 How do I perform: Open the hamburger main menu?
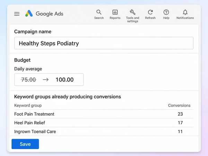pos(17,14)
